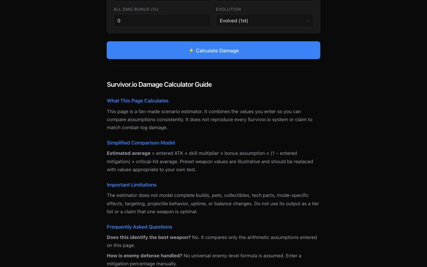Screen dimensions: 427x267
Task: Click the 'Frequently Asked Questions' heading
Action: [139, 227]
